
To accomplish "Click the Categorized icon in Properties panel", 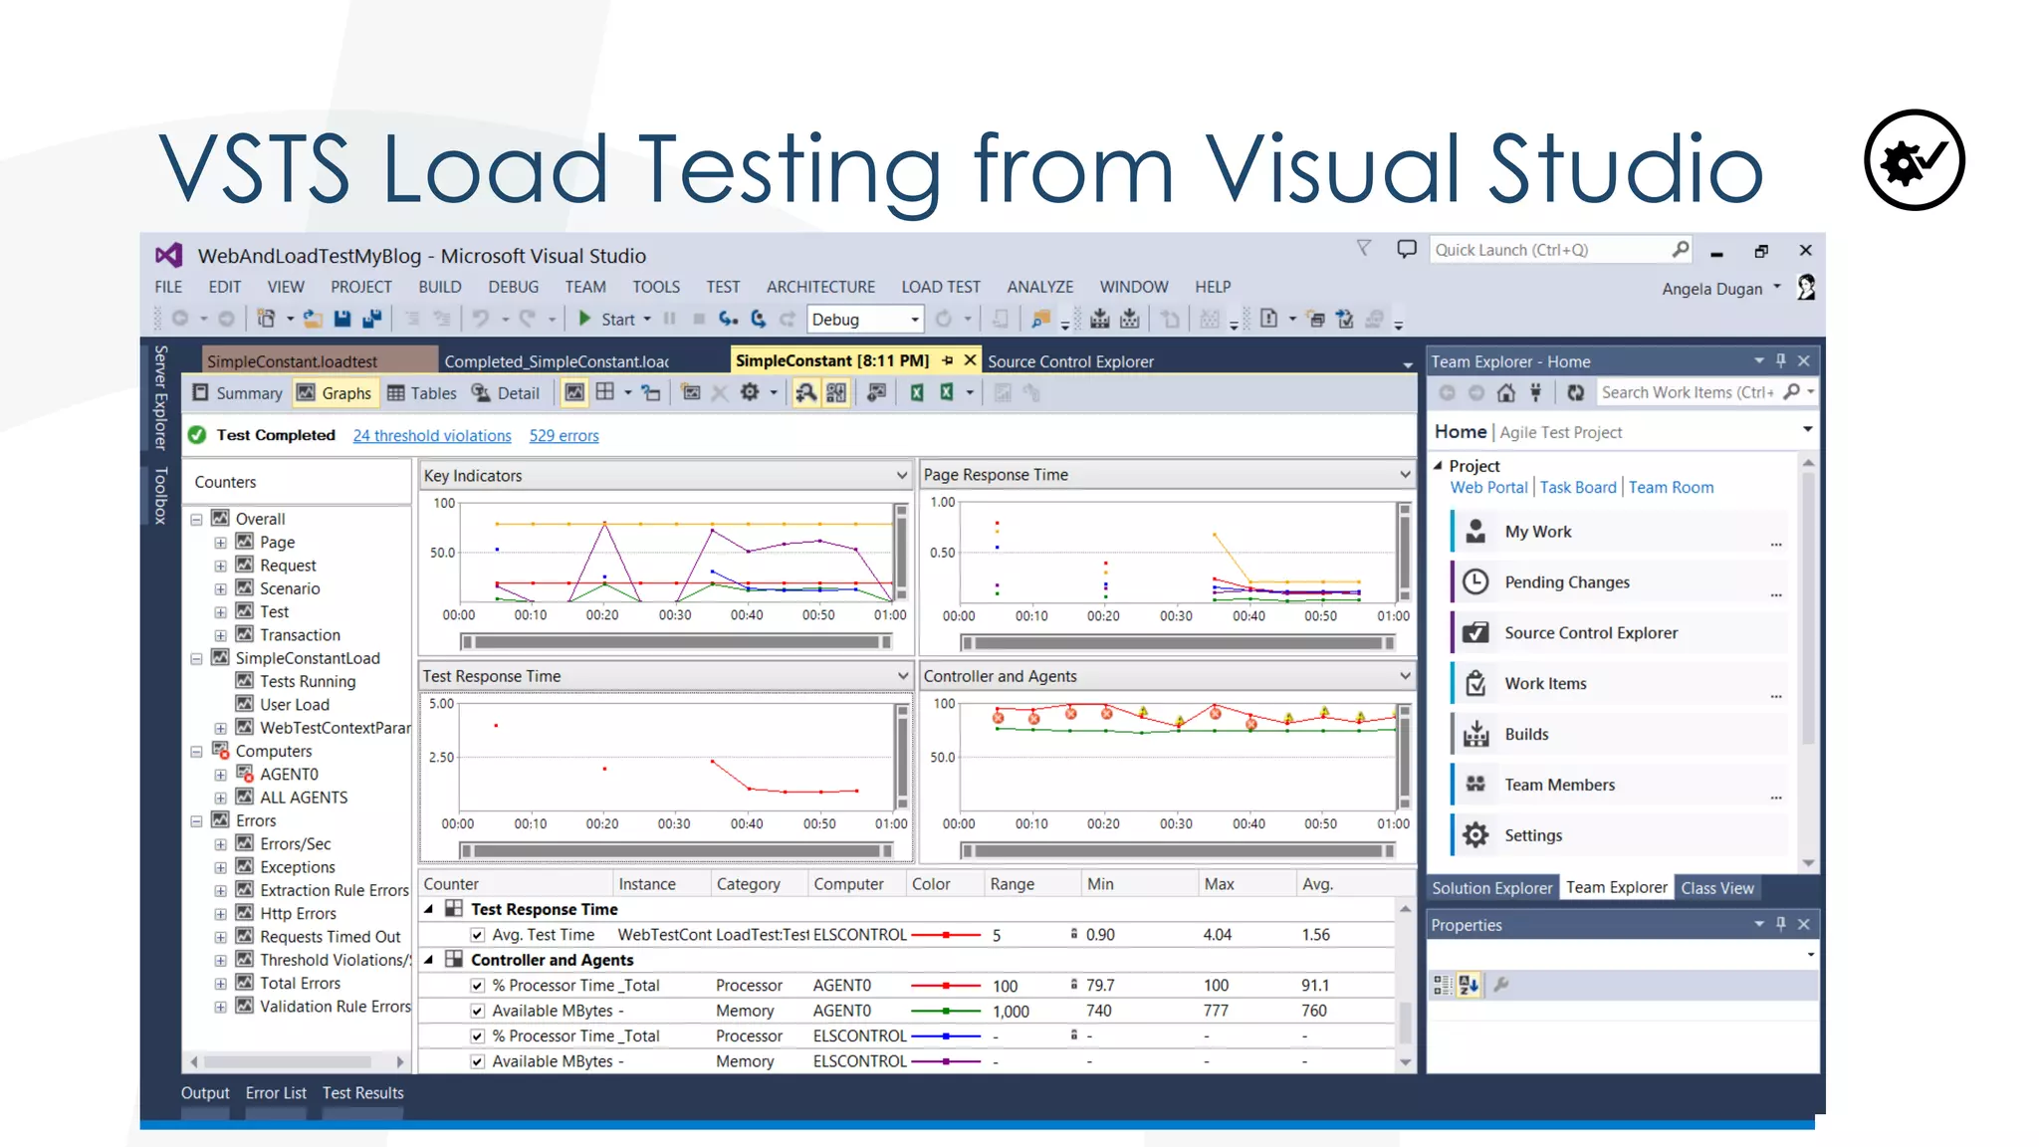I will pyautogui.click(x=1442, y=986).
